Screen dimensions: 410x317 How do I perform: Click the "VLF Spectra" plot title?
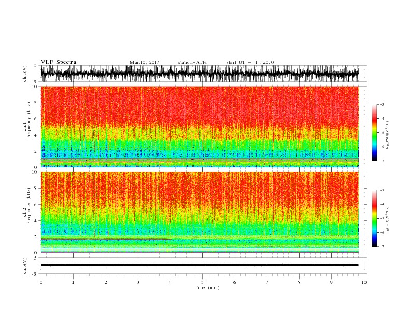(58, 62)
